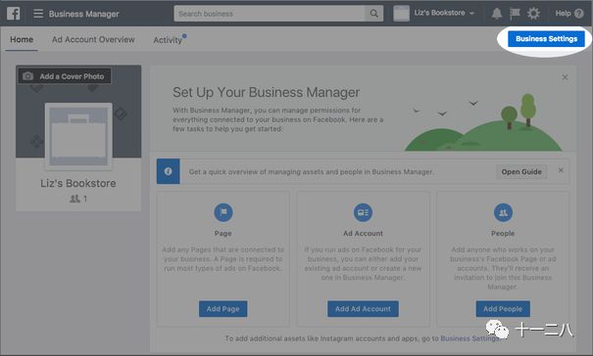
Task: Click the Add Page button
Action: click(223, 309)
